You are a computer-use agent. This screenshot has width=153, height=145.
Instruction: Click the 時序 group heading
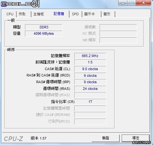pyautogui.click(x=11, y=50)
